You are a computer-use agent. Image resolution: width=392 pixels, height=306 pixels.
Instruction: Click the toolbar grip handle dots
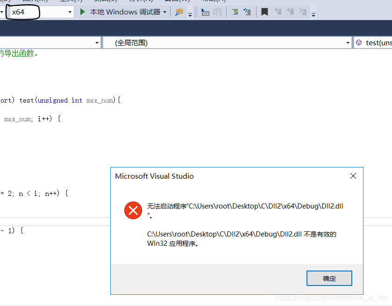196,12
